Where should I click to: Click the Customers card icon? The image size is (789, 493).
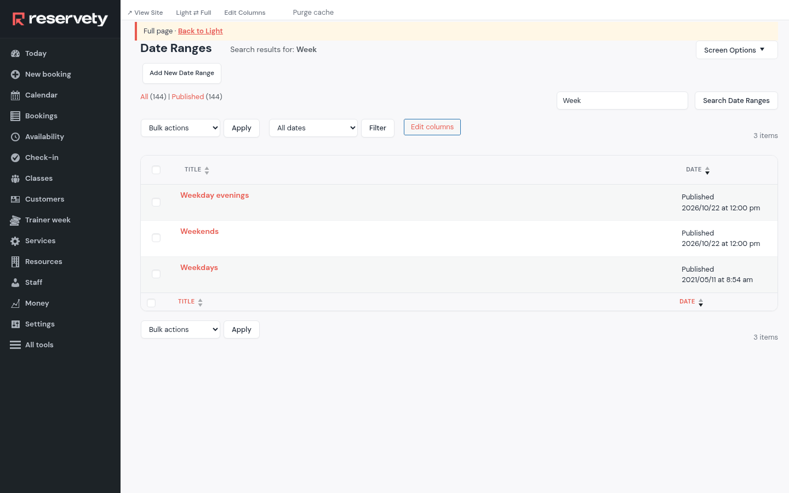click(x=15, y=199)
